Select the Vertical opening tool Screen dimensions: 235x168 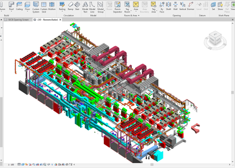click(x=183, y=6)
